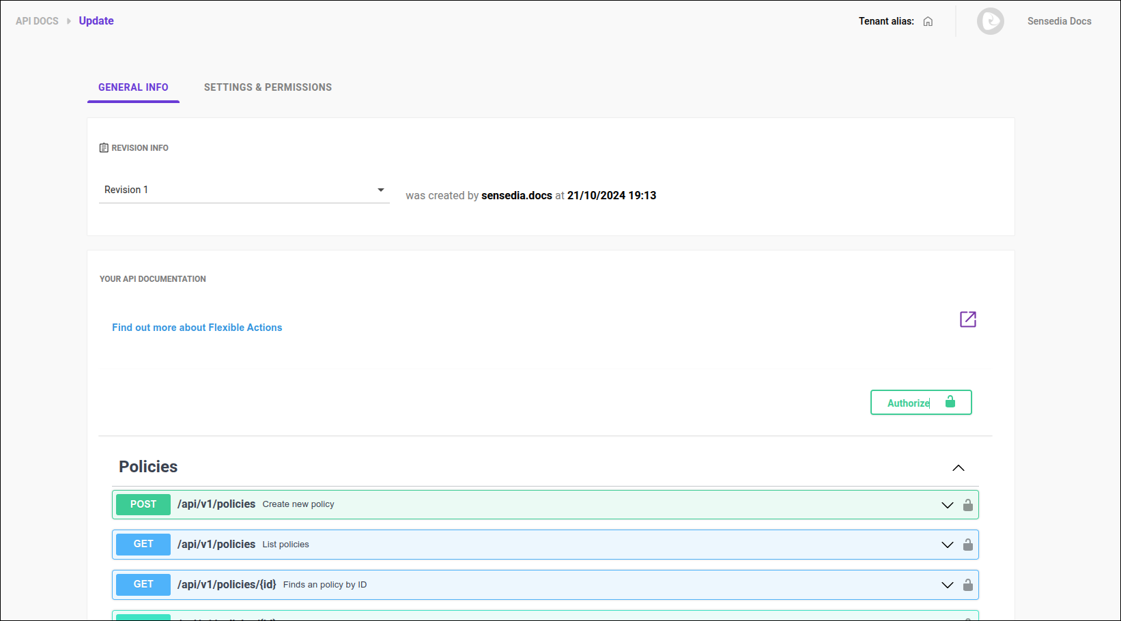
Task: Click the Sensedia Docs user avatar
Action: click(x=990, y=21)
